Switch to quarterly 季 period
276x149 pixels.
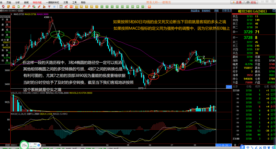[92, 7]
